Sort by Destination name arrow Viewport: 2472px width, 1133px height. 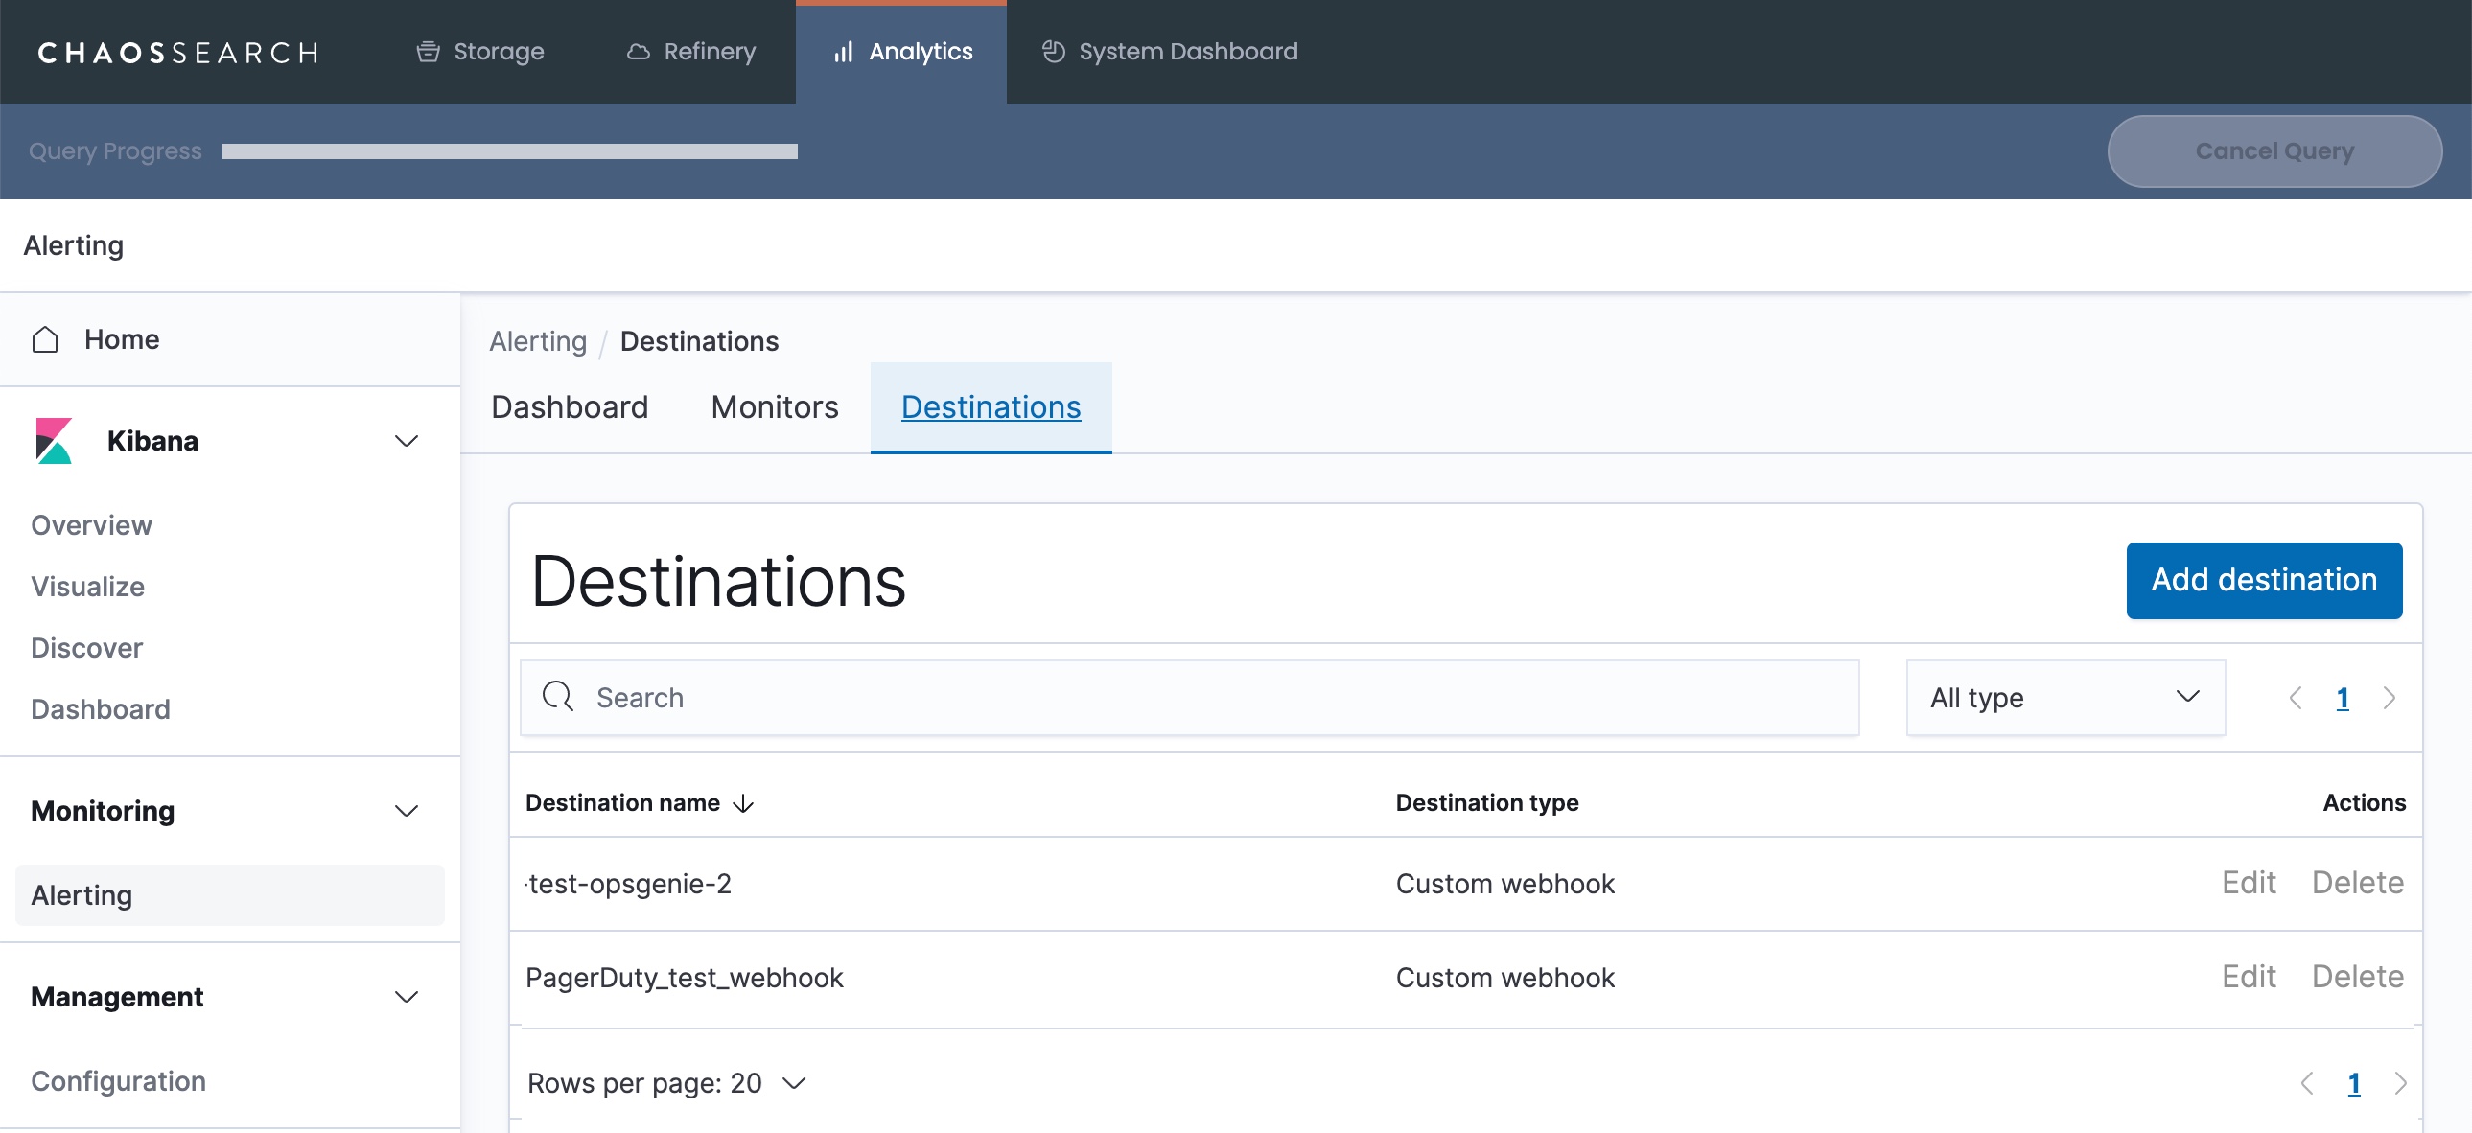click(x=744, y=803)
